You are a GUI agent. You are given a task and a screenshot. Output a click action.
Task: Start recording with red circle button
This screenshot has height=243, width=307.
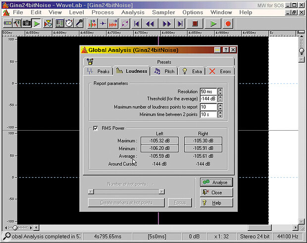click(x=228, y=24)
